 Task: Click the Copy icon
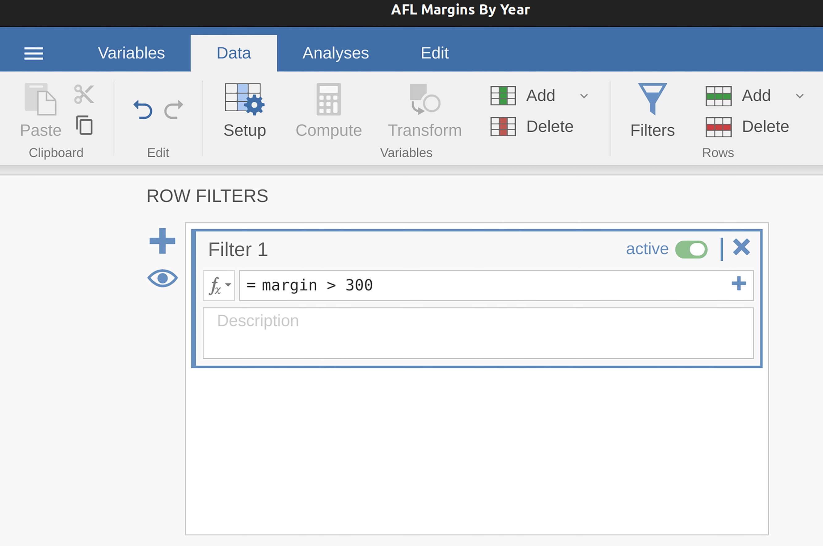tap(84, 125)
